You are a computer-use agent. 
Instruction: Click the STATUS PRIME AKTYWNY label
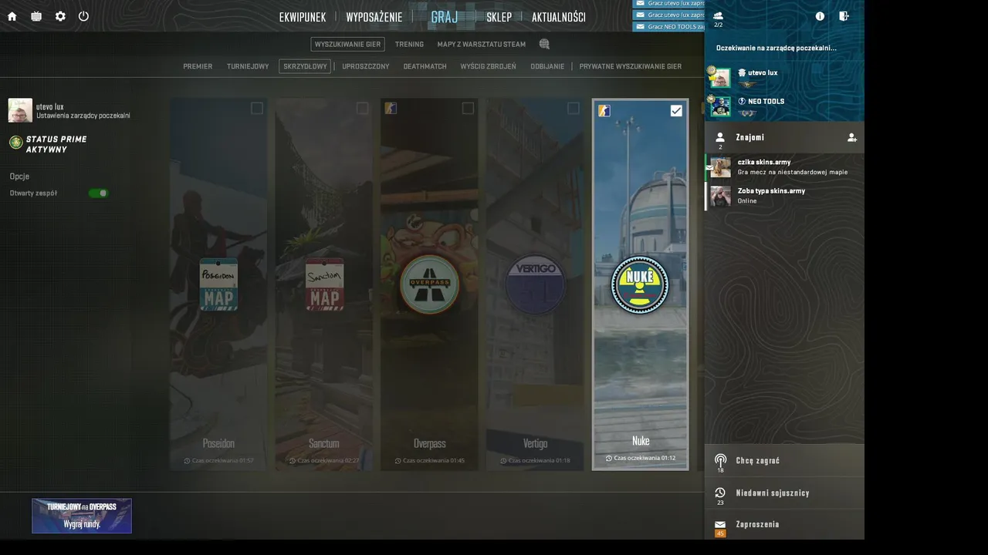pyautogui.click(x=56, y=144)
